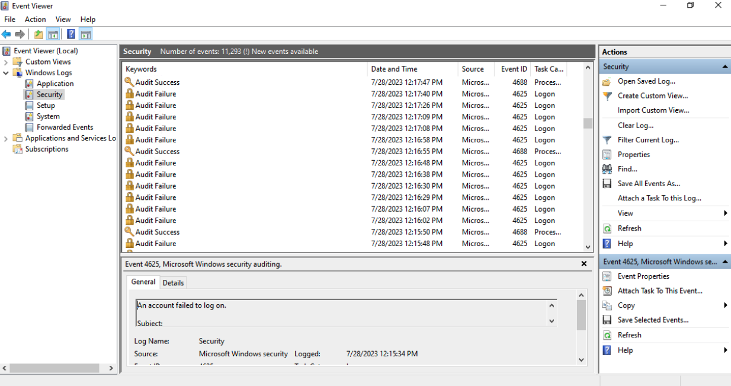Image resolution: width=731 pixels, height=386 pixels.
Task: Click the Application log icon in tree
Action: coord(29,84)
